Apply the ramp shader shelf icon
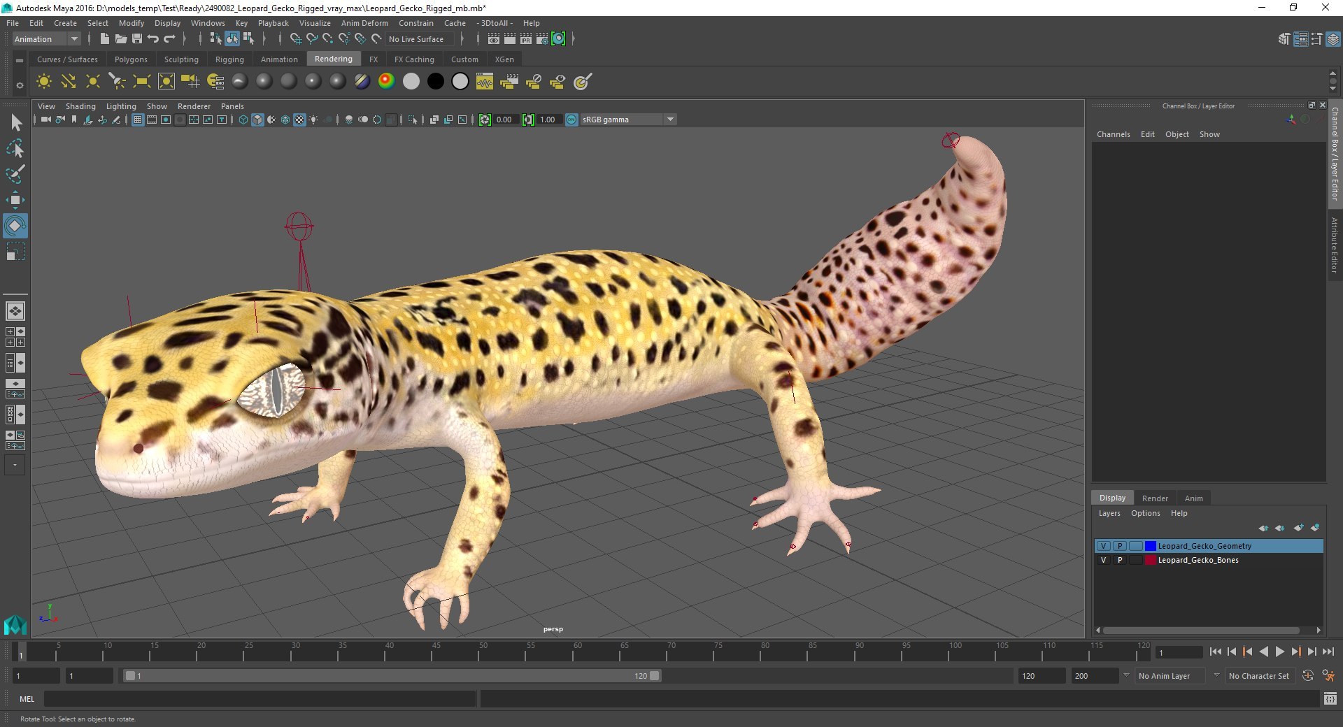1343x727 pixels. tap(386, 82)
